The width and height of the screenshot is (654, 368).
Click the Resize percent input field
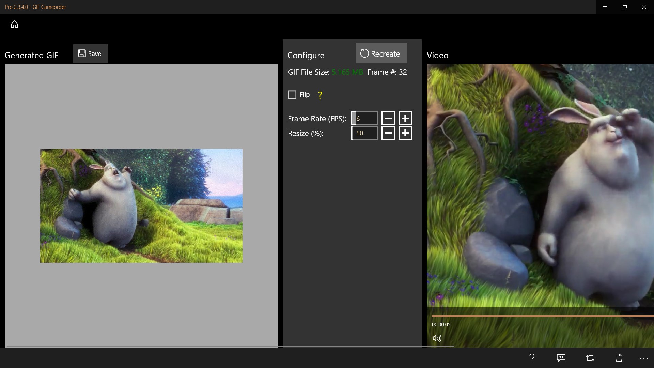tap(365, 133)
